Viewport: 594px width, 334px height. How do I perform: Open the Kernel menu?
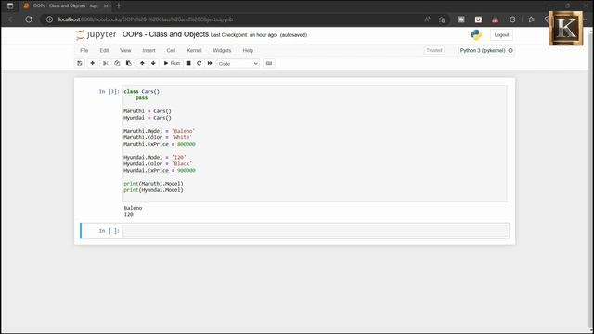[x=194, y=50]
